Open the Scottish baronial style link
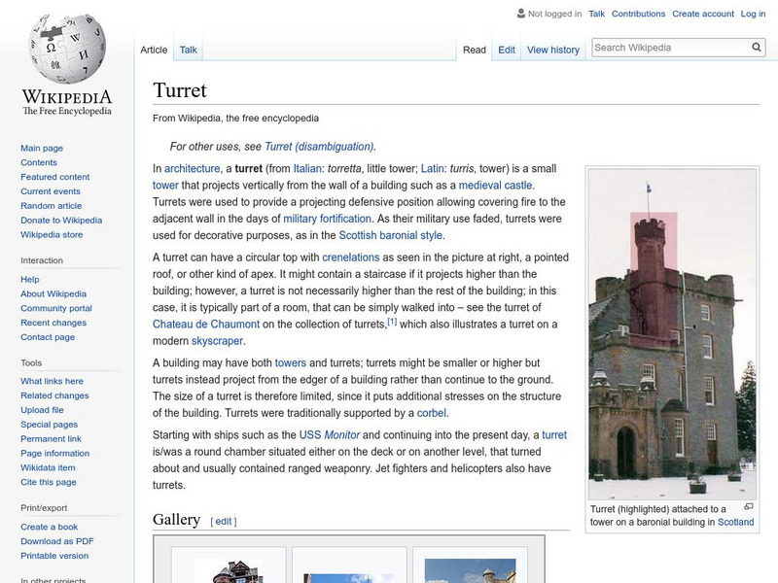This screenshot has height=583, width=778. pyautogui.click(x=390, y=235)
